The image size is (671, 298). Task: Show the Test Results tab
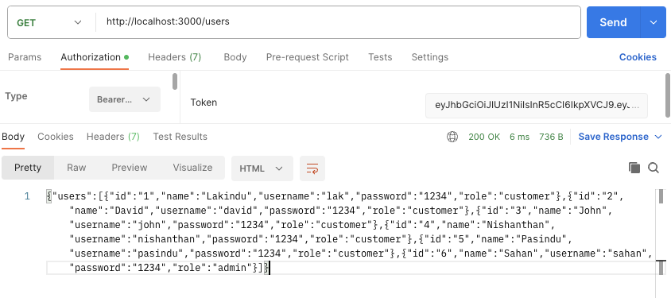tap(180, 137)
